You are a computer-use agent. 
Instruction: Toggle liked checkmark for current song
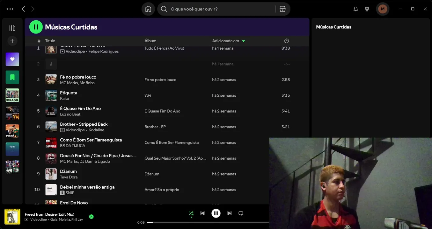91,217
